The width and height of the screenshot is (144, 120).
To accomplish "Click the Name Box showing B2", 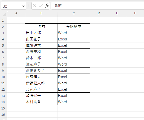I will (x=14, y=6).
